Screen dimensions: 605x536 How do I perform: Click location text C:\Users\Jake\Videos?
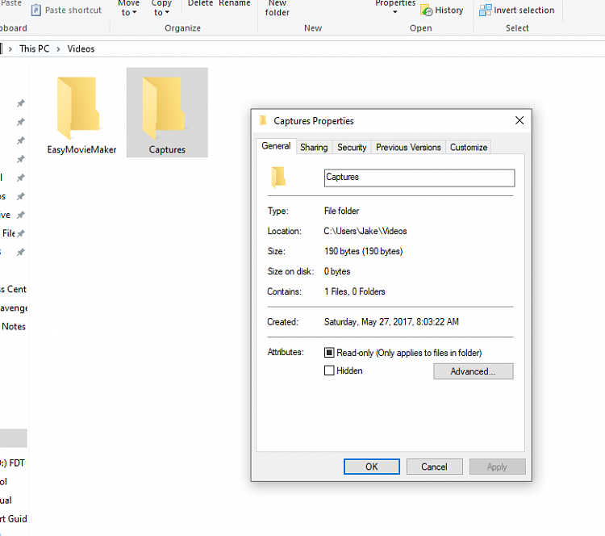(x=365, y=231)
